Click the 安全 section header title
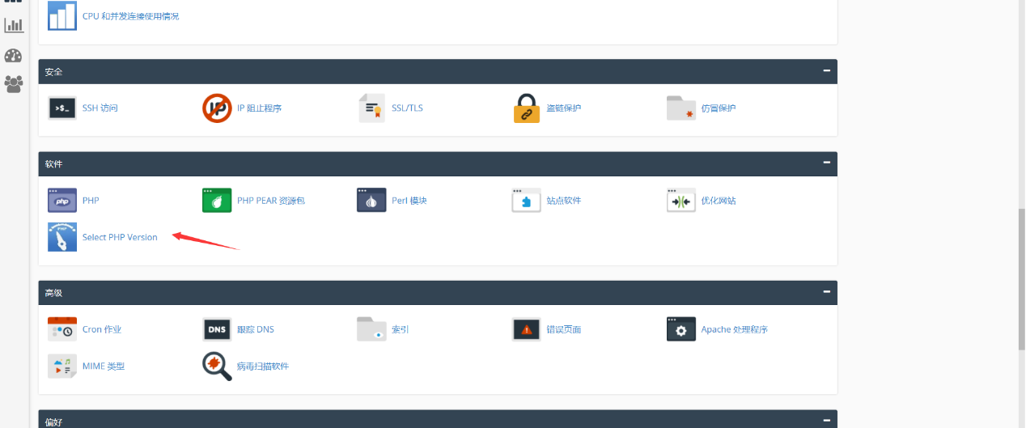This screenshot has width=1026, height=428. [x=53, y=72]
